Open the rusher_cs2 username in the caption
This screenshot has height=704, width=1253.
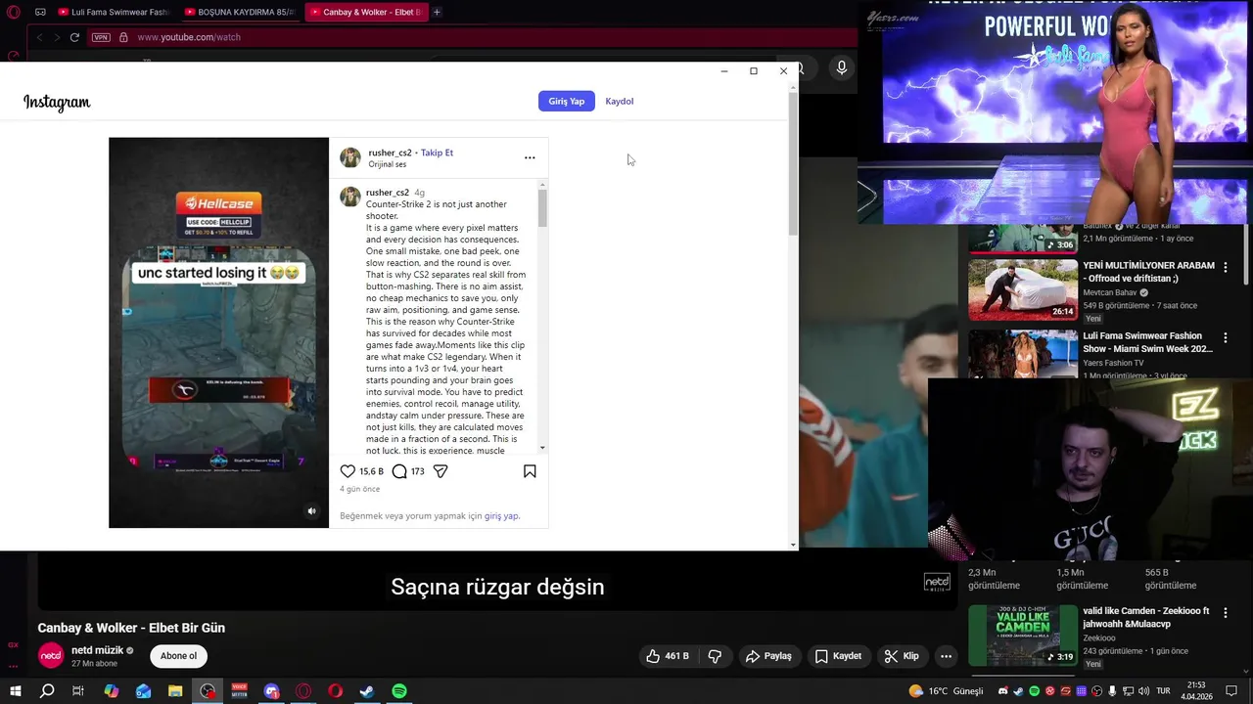click(x=388, y=193)
